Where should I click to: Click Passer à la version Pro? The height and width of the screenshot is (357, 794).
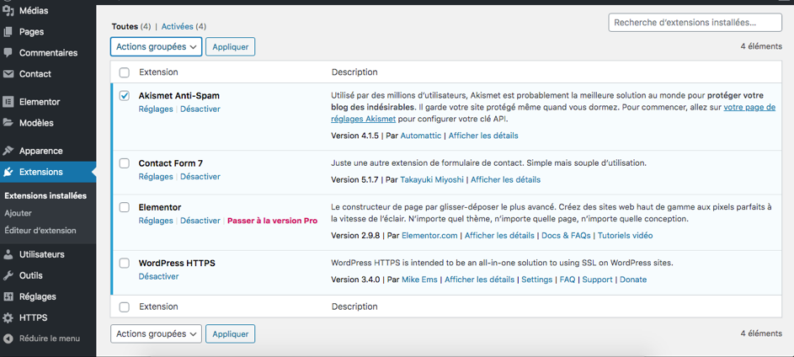[273, 221]
